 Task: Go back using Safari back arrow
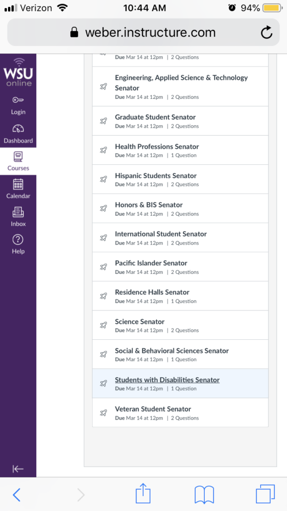16,495
